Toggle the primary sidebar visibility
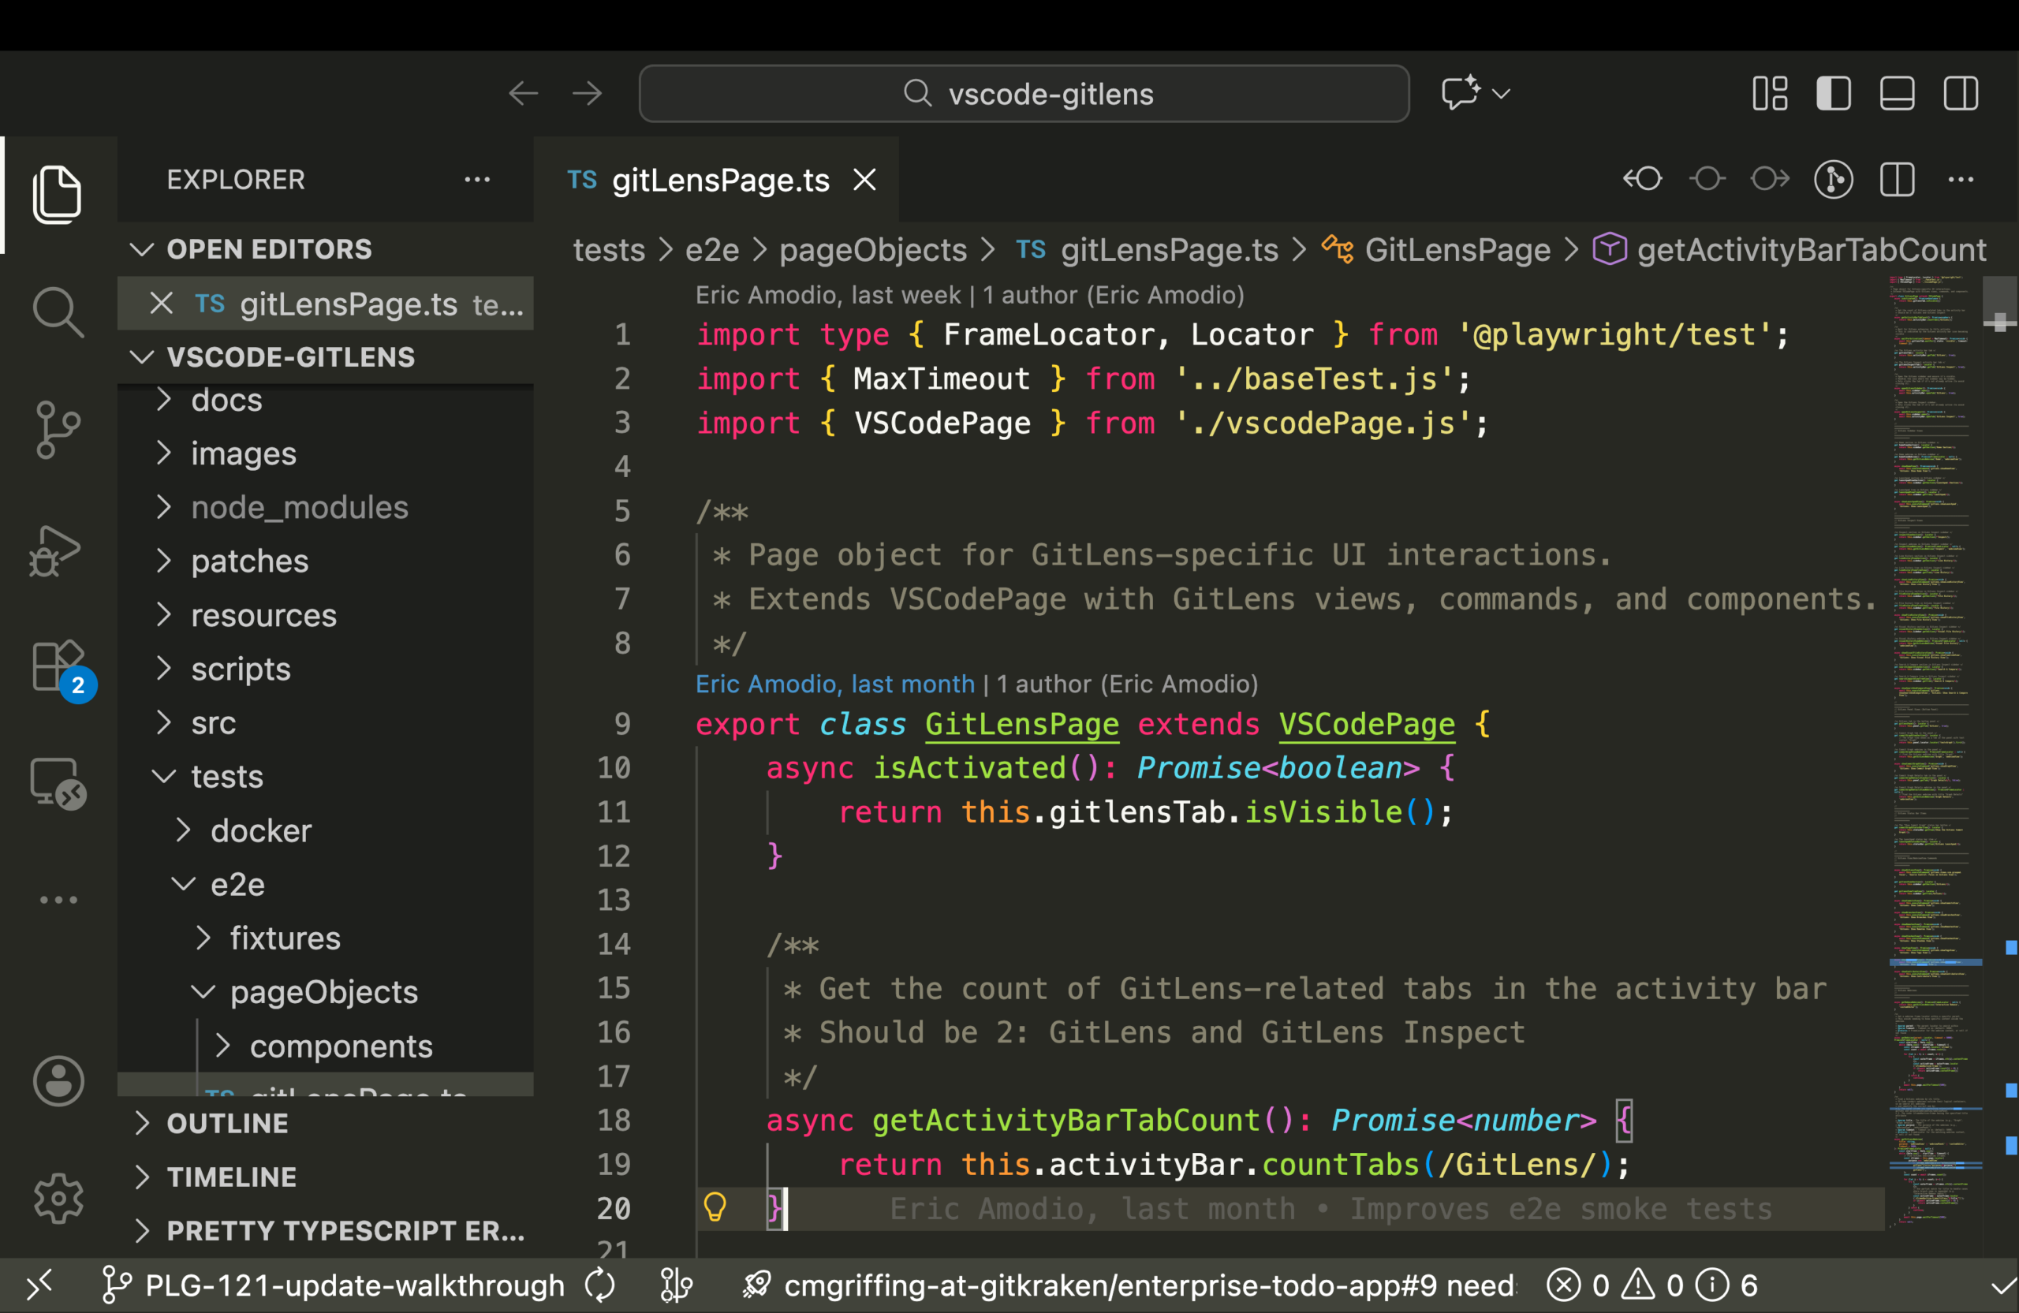2019x1313 pixels. coord(1833,93)
